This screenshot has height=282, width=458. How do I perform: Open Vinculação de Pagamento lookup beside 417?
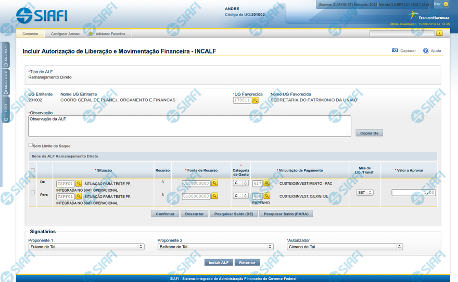click(266, 183)
